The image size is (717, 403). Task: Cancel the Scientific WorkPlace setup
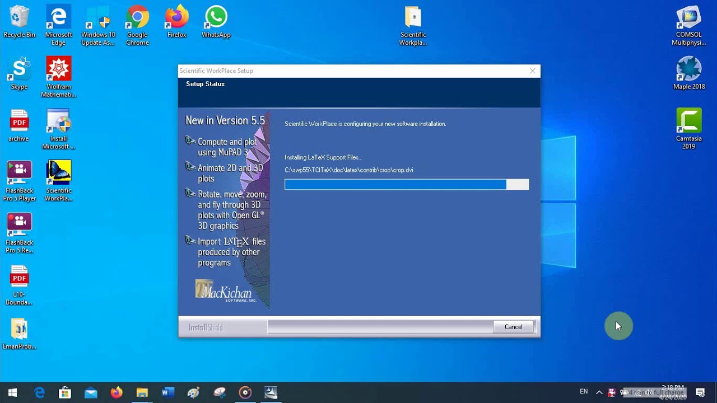point(513,327)
